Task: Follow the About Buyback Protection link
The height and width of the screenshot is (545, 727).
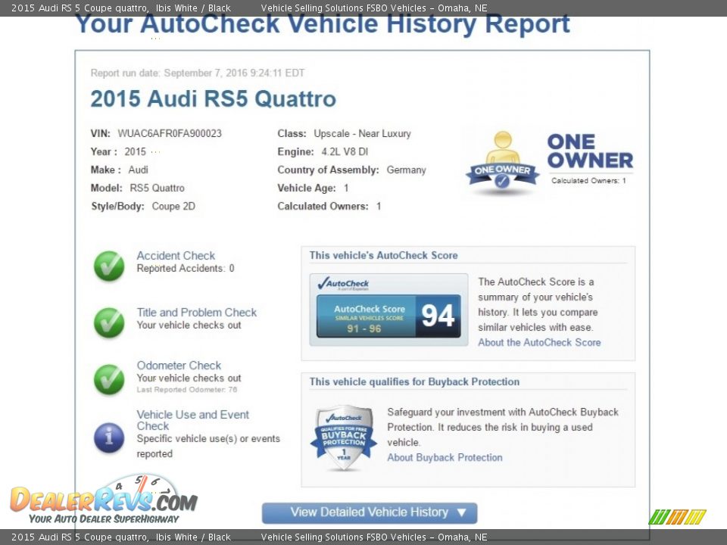Action: click(x=445, y=457)
